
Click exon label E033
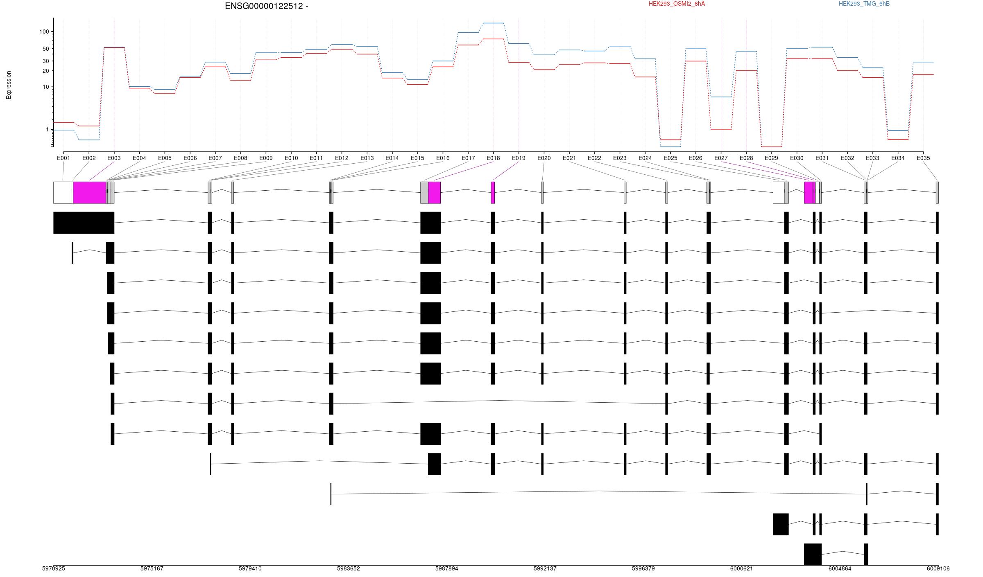click(x=872, y=158)
